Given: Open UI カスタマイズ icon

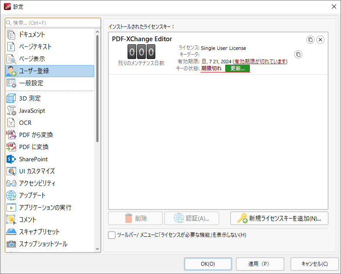Looking at the screenshot, I should click(11, 171).
